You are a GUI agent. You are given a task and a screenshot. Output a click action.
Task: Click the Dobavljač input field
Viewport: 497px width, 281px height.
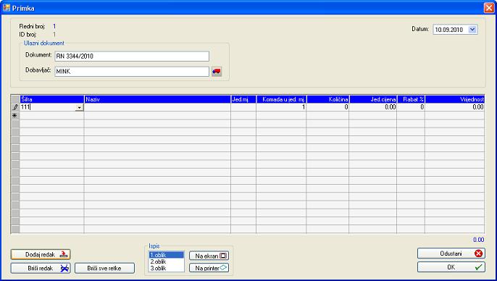[132, 71]
